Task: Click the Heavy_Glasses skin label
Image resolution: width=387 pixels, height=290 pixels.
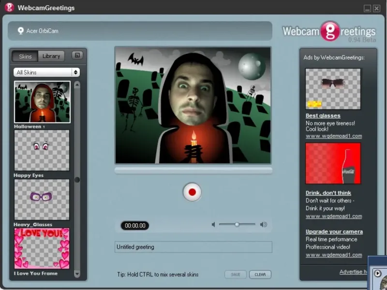Action: click(x=33, y=224)
